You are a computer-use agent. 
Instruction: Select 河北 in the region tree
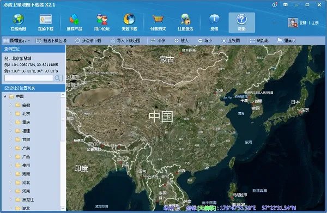[x=26, y=182]
